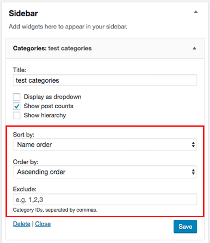
Task: Collapse the Categories widget with its triangle
Action: 194,48
